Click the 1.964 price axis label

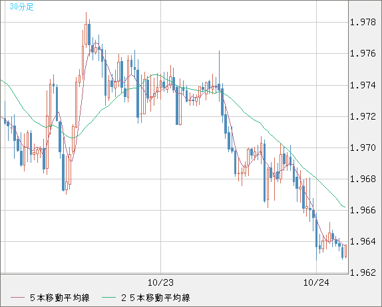point(363,241)
